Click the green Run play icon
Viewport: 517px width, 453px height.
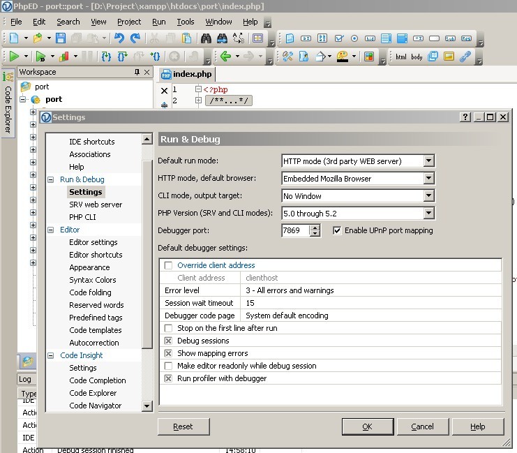[14, 57]
